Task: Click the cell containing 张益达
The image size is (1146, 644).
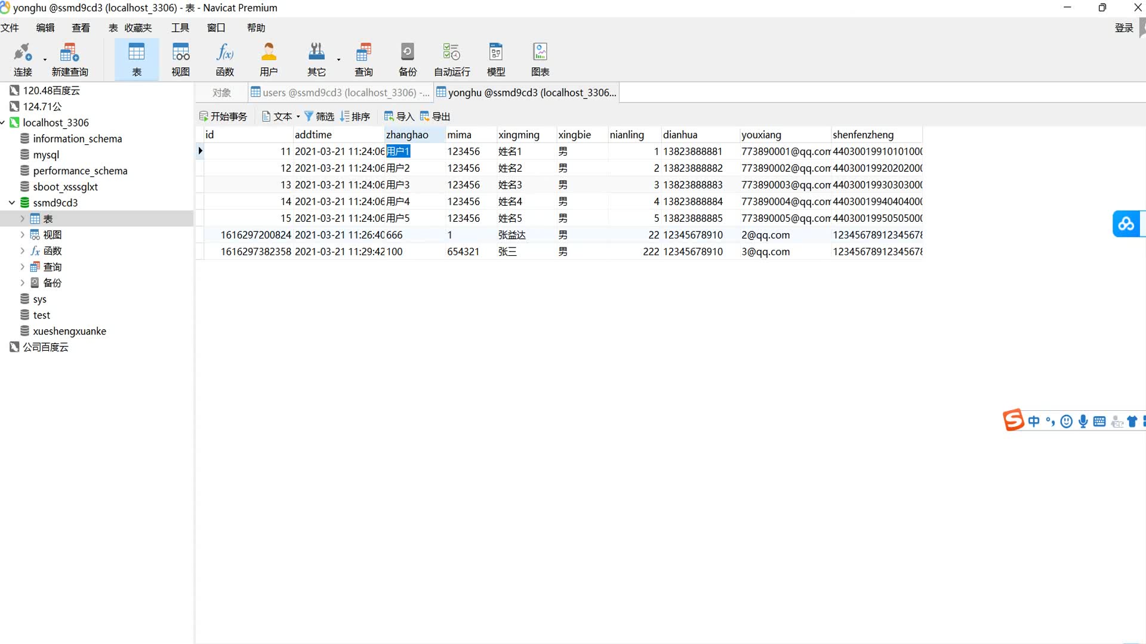Action: 512,235
